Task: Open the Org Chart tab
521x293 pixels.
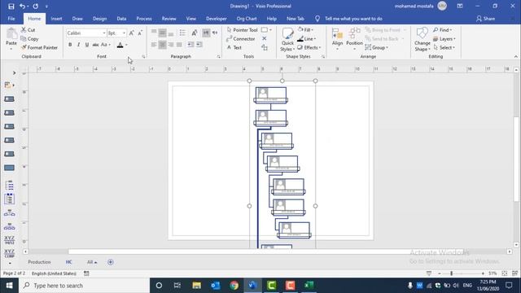Action: click(x=247, y=19)
